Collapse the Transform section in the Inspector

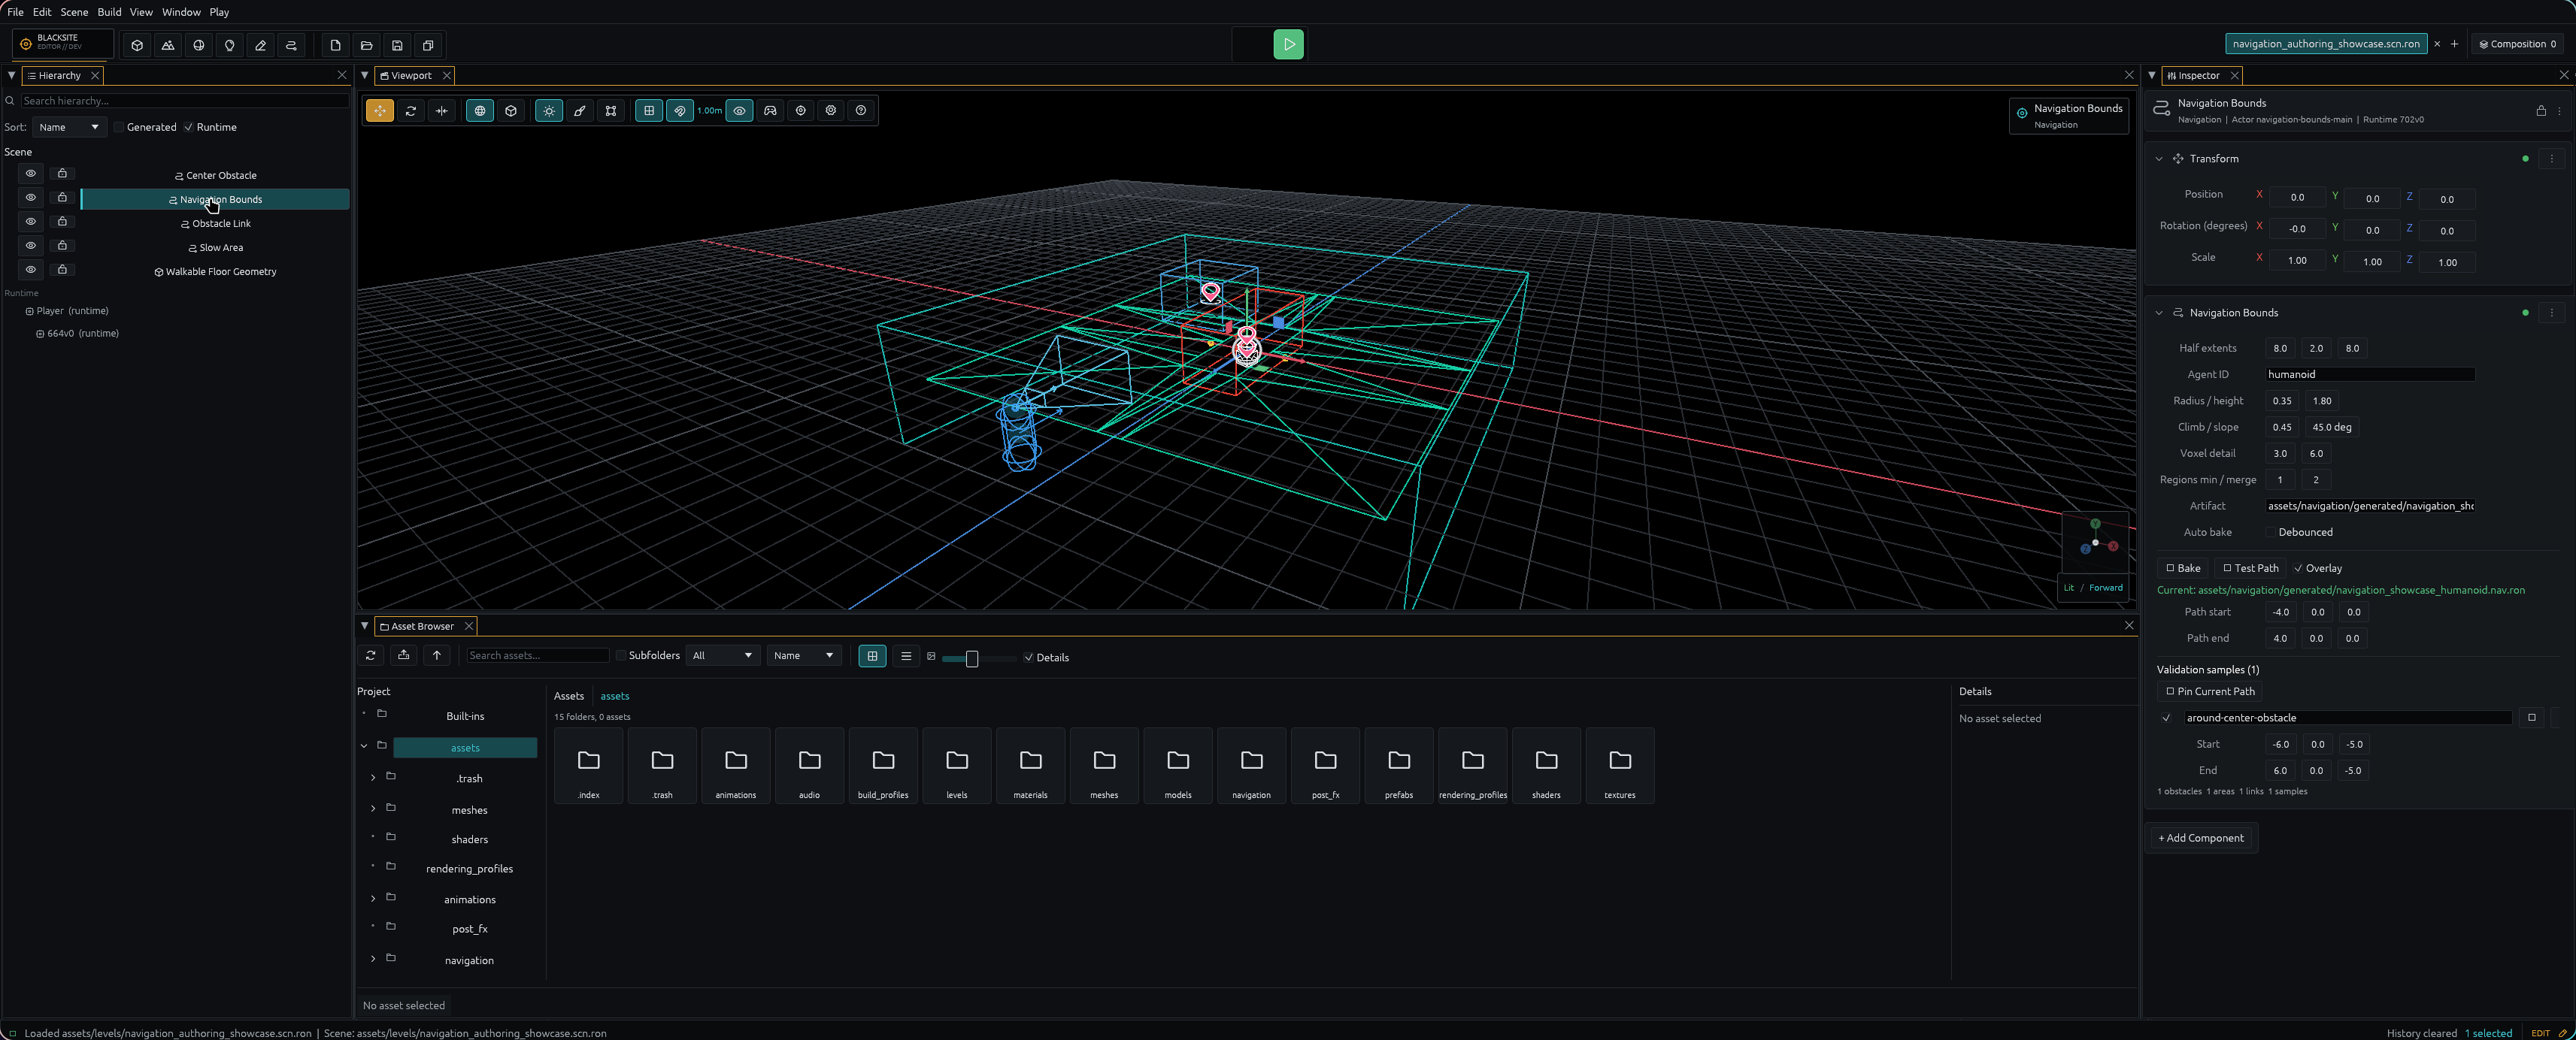pyautogui.click(x=2159, y=159)
